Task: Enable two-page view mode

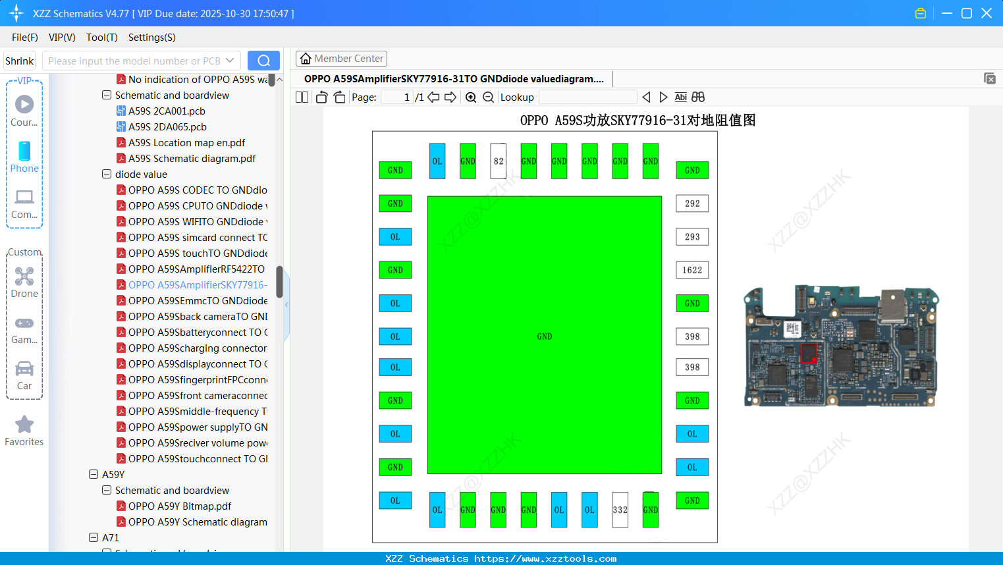Action: click(302, 97)
